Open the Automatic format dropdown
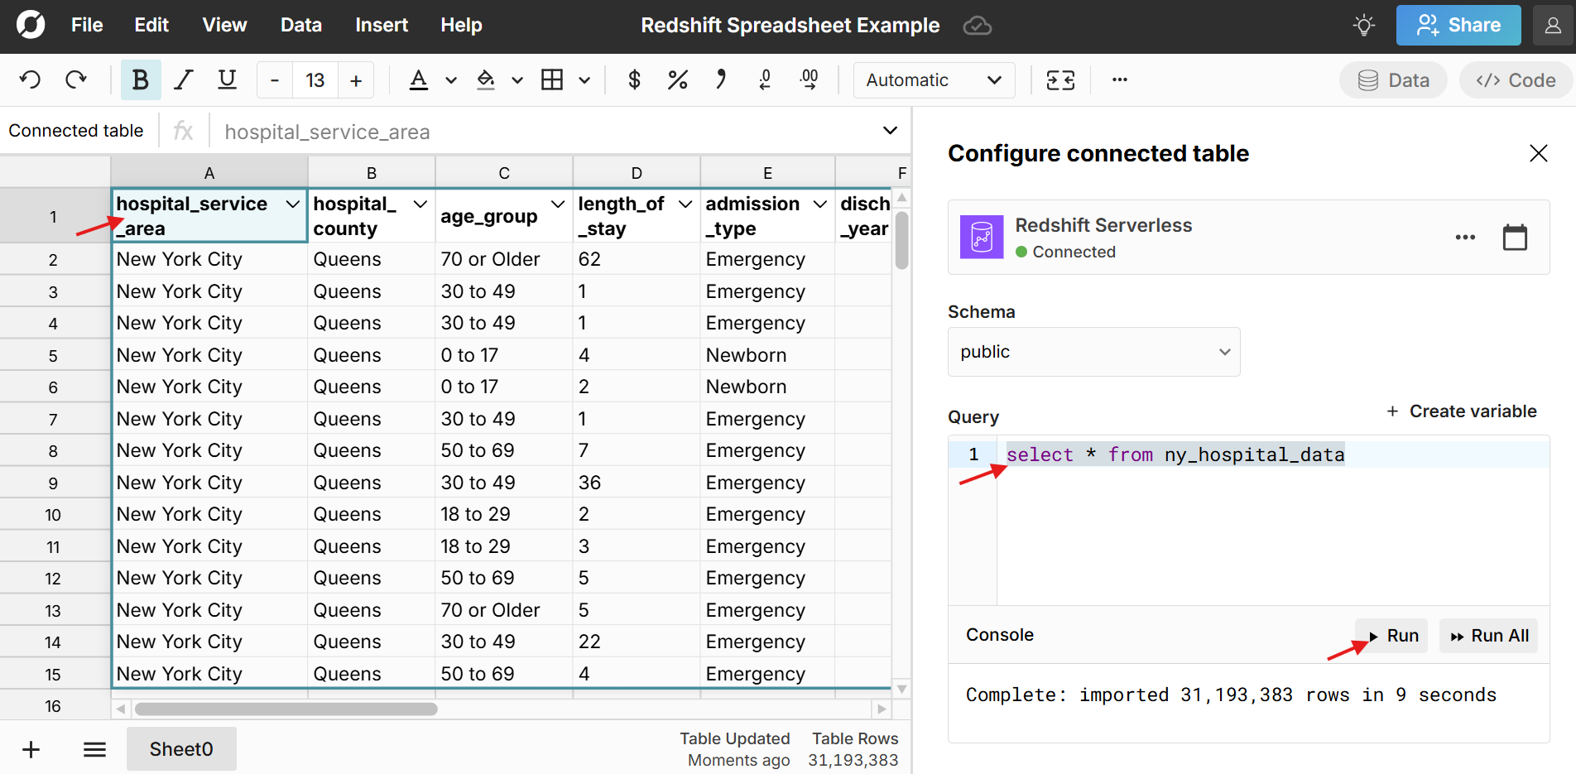The width and height of the screenshot is (1576, 774). (x=934, y=80)
